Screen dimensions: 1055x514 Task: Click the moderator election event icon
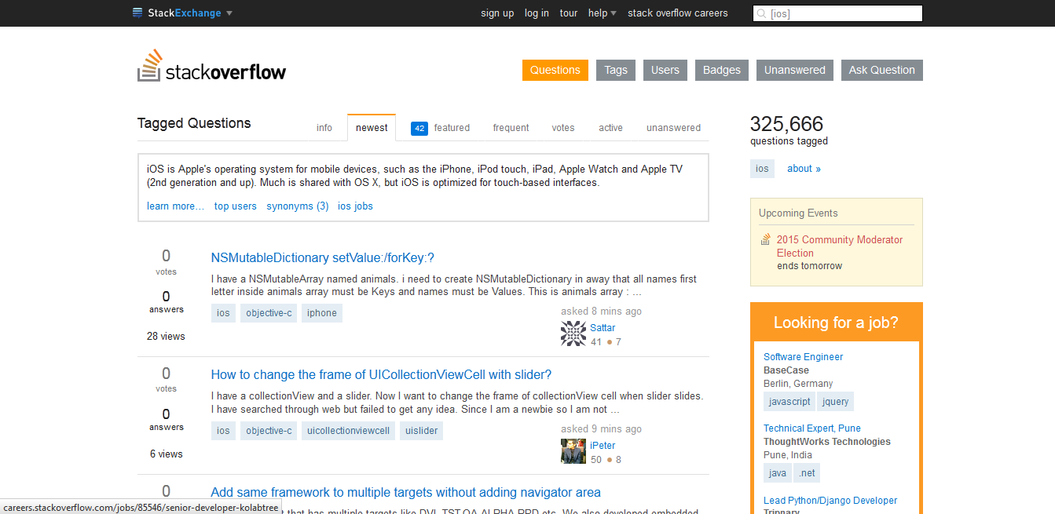pyautogui.click(x=765, y=239)
